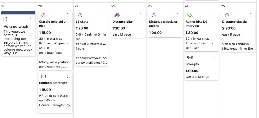
Task: Click the dumbbell icon on optional Strength card
Action: (x=43, y=76)
